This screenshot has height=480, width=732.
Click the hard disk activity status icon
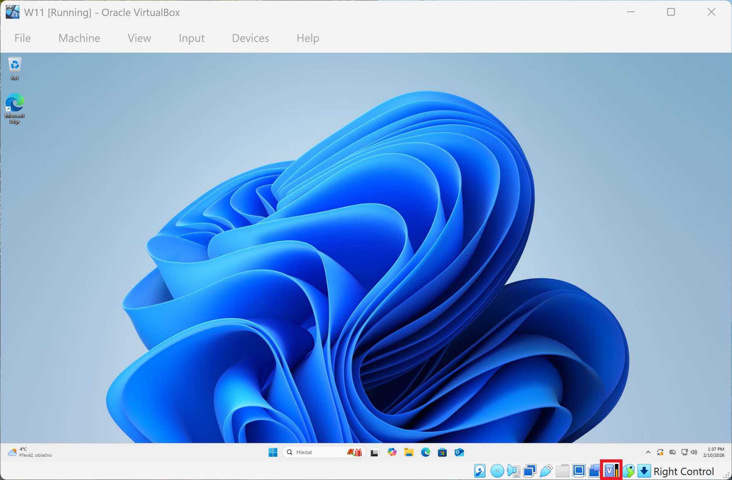479,471
